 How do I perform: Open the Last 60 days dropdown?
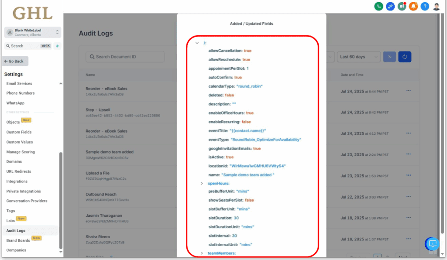click(x=358, y=57)
